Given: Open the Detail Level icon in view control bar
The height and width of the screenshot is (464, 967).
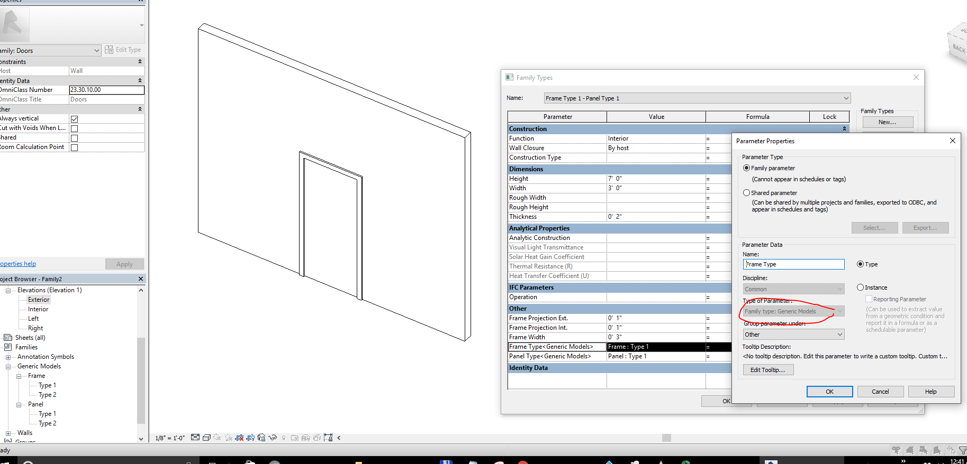Looking at the screenshot, I should click(x=195, y=438).
